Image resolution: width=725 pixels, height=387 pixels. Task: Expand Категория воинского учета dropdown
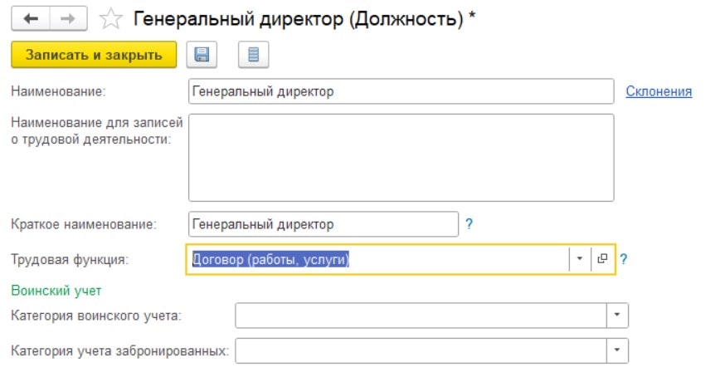[x=617, y=316]
